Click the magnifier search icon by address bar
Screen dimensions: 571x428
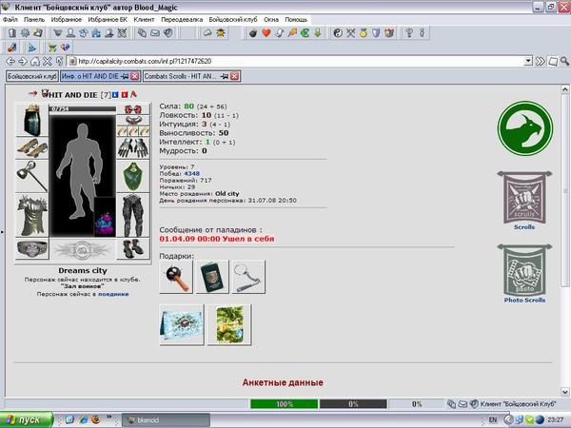tap(564, 61)
